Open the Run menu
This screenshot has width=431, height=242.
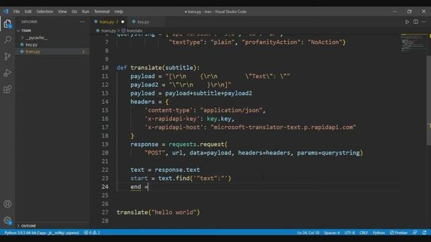point(86,11)
